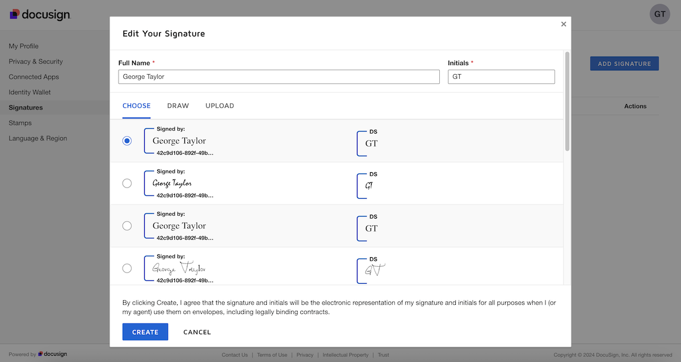Go to Privacy & Security settings
Viewport: 681px width, 362px height.
[35, 61]
